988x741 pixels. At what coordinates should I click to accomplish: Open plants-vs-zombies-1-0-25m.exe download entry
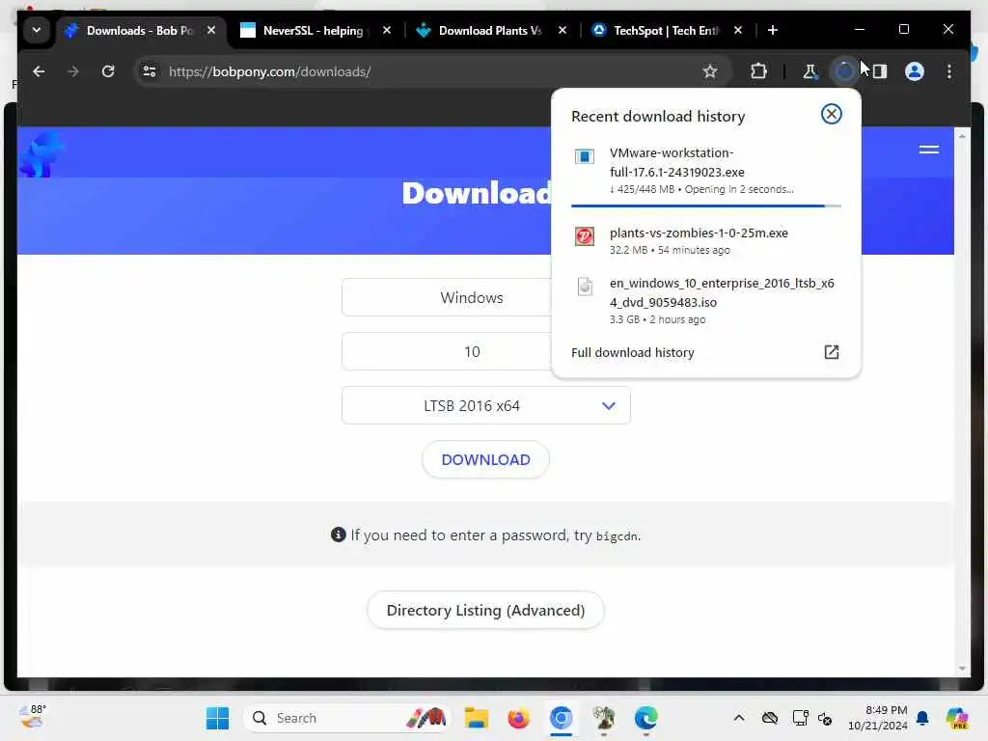pyautogui.click(x=705, y=240)
